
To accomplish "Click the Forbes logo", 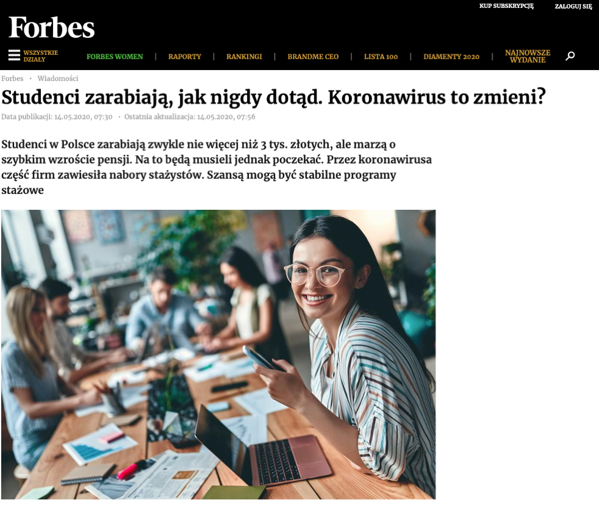I will (x=52, y=27).
